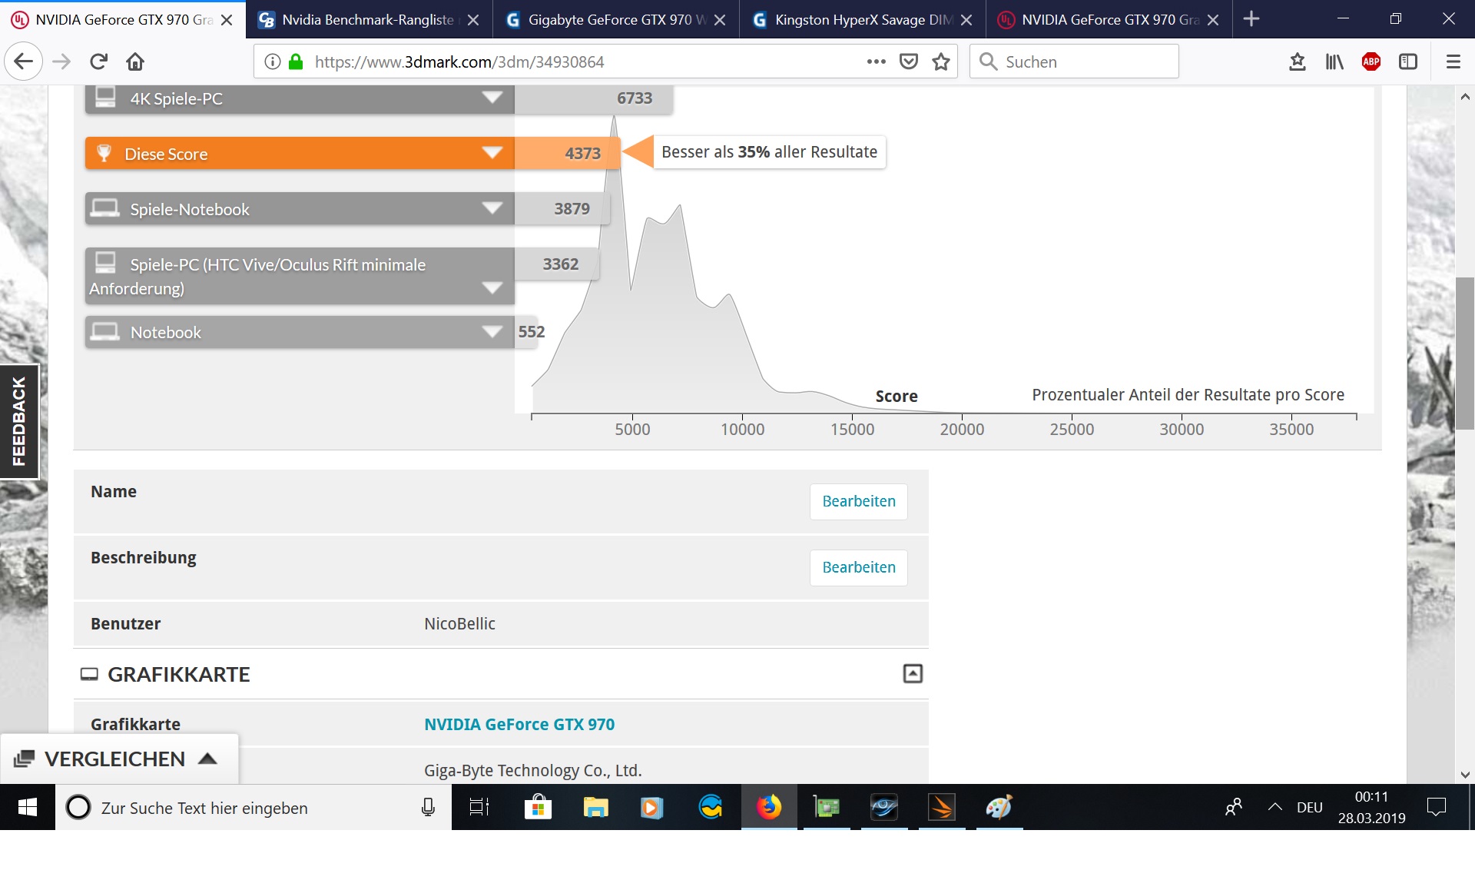Expand the 4K Spiele-PC score row
Viewport: 1475px width, 890px height.
(492, 98)
